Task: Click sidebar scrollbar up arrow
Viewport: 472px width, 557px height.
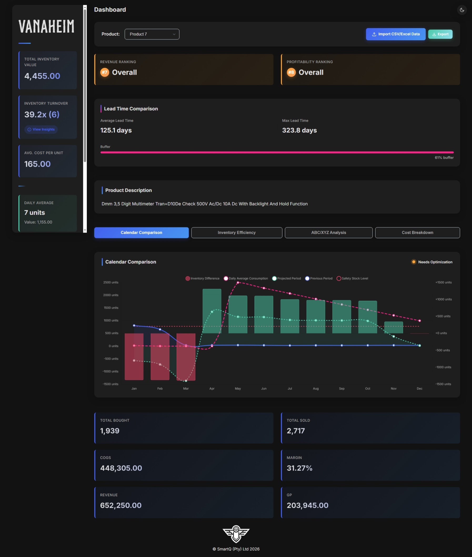Action: [85, 7]
